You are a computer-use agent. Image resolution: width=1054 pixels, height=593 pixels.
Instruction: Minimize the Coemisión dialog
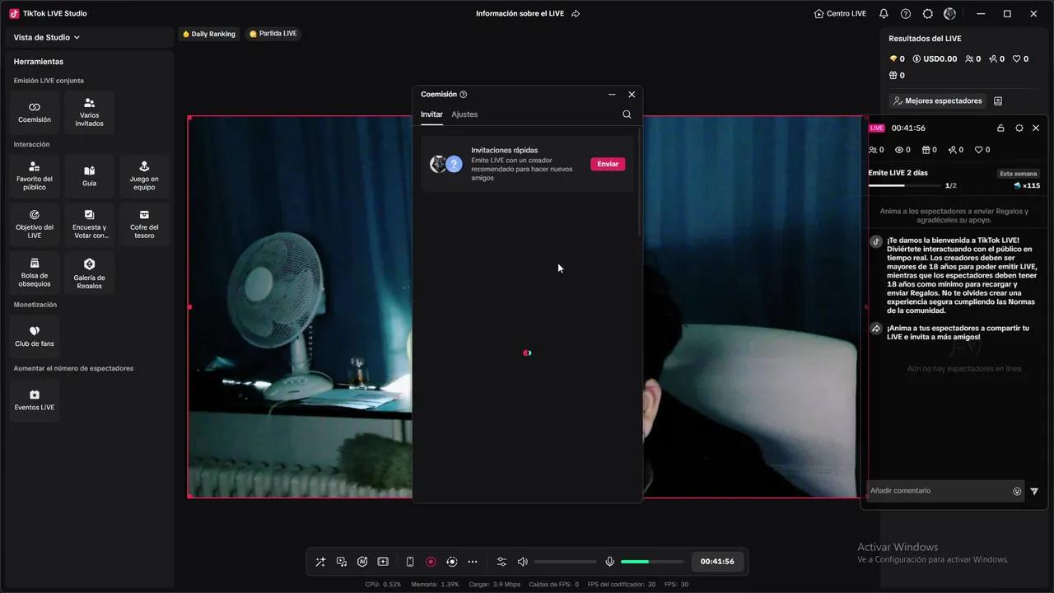(x=612, y=95)
